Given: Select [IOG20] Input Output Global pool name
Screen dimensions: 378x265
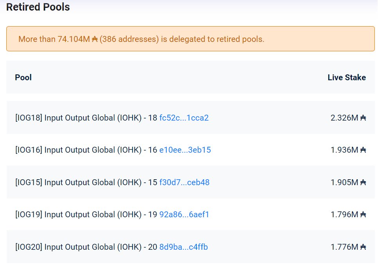Looking at the screenshot, I should click(86, 247).
